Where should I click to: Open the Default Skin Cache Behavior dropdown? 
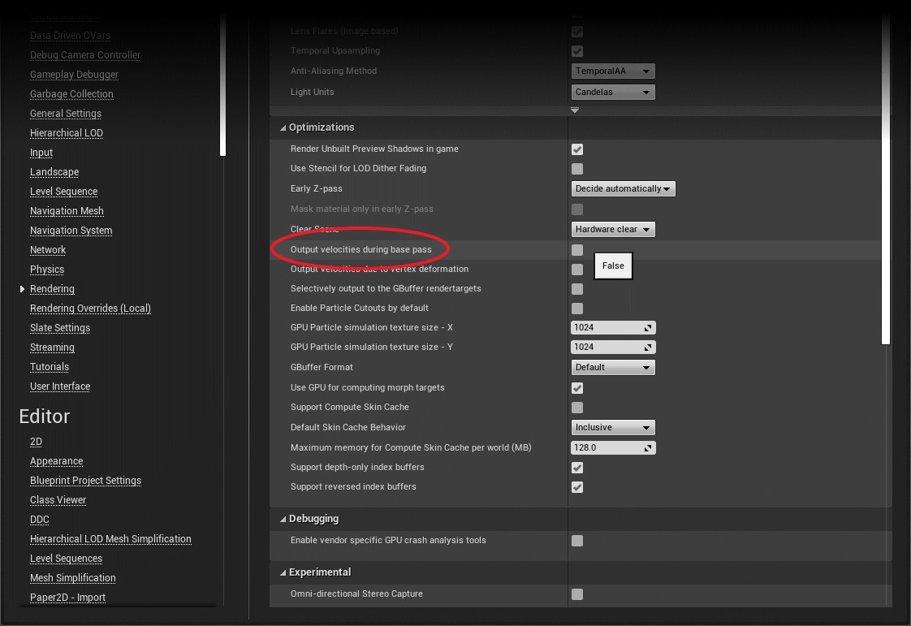(x=613, y=427)
